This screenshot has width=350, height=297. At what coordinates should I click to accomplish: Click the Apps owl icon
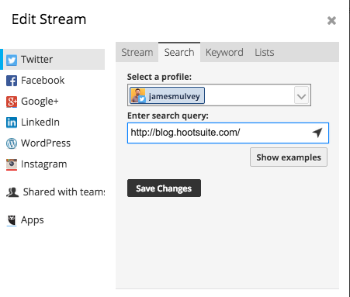pyautogui.click(x=12, y=220)
